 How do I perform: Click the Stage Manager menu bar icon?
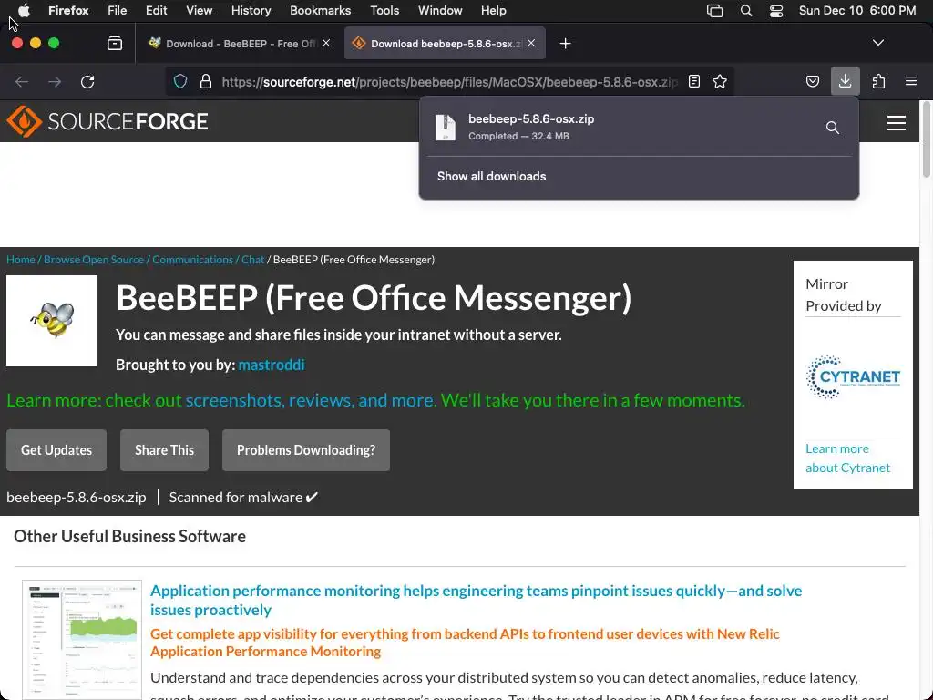point(714,11)
